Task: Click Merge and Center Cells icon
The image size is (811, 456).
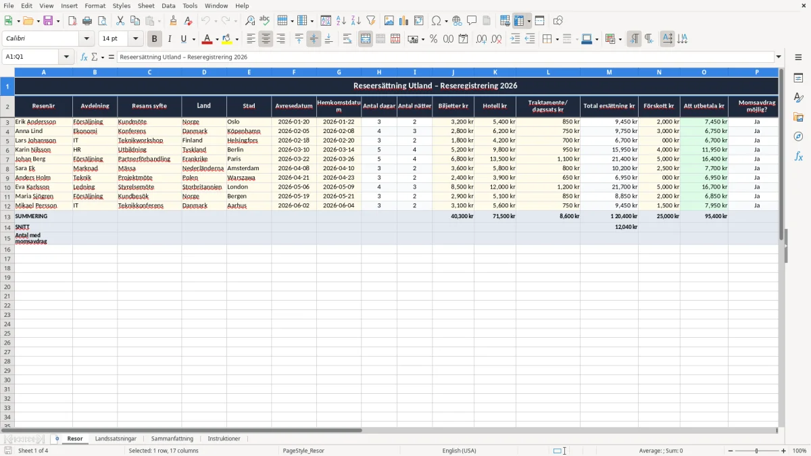Action: click(x=366, y=39)
